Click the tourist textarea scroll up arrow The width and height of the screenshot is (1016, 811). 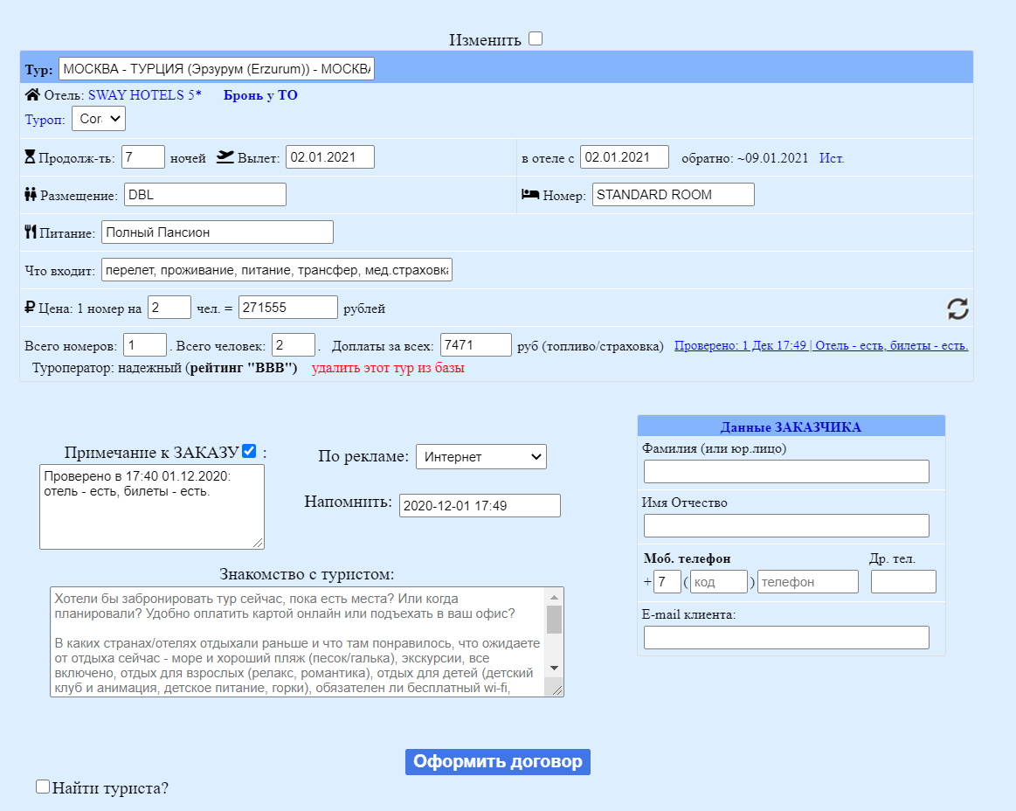pos(554,596)
